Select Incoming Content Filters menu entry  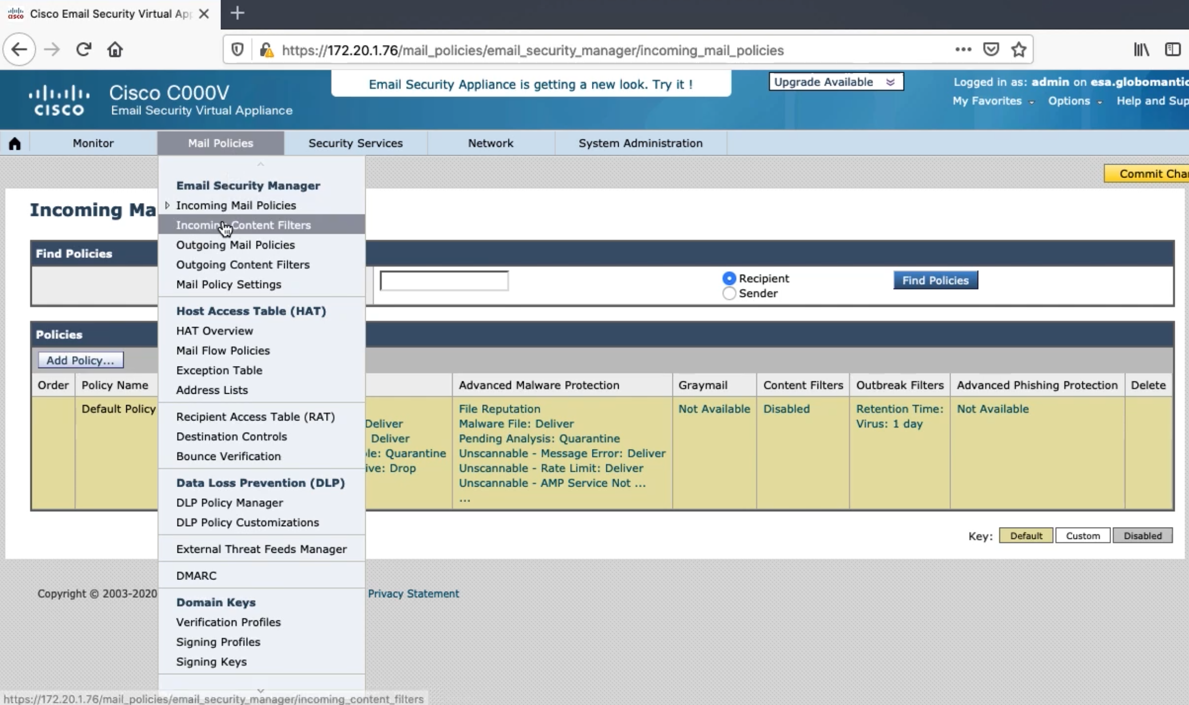click(x=262, y=225)
